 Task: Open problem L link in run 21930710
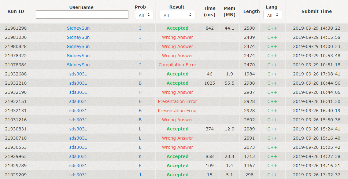(x=140, y=138)
